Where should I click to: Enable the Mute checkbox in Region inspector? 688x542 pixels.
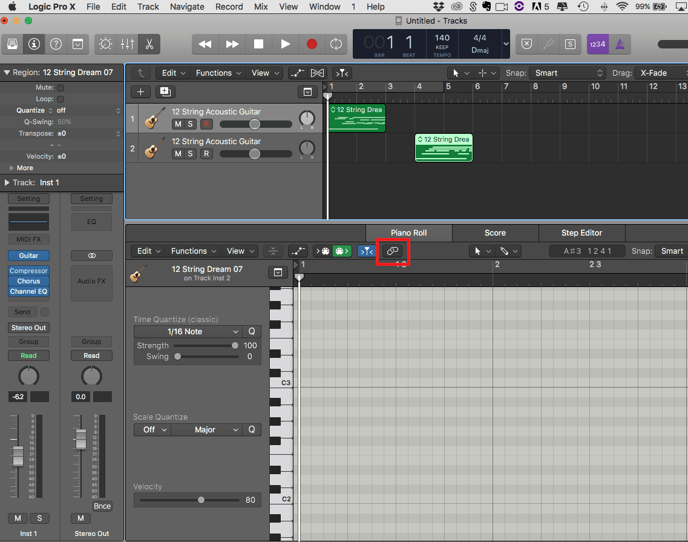click(61, 88)
